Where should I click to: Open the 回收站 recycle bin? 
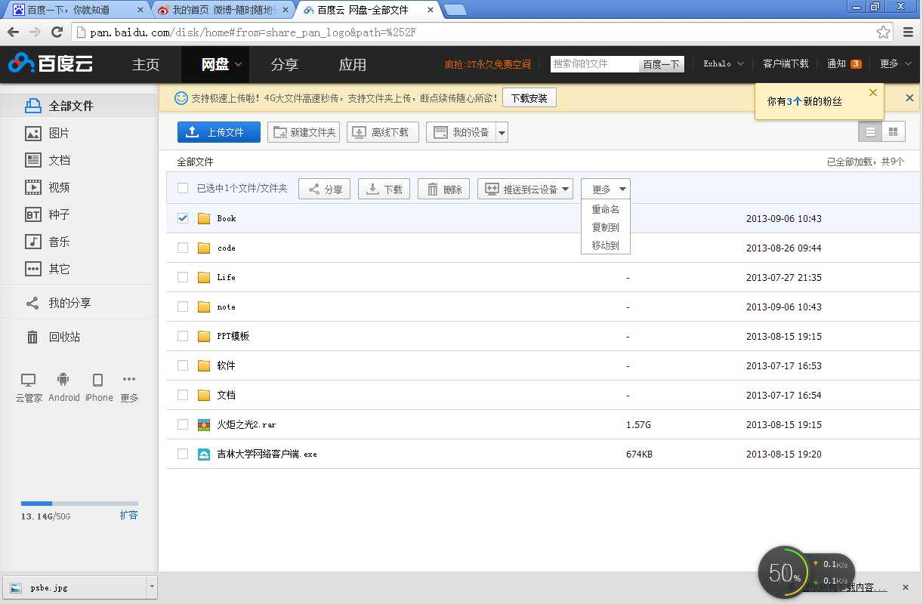(54, 337)
